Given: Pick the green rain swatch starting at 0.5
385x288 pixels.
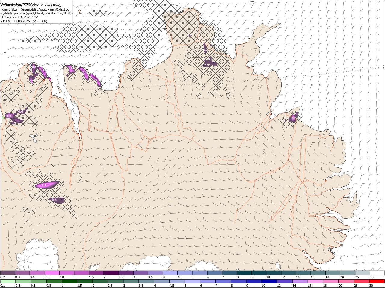Looking at the screenshot, I should [x=38, y=282].
